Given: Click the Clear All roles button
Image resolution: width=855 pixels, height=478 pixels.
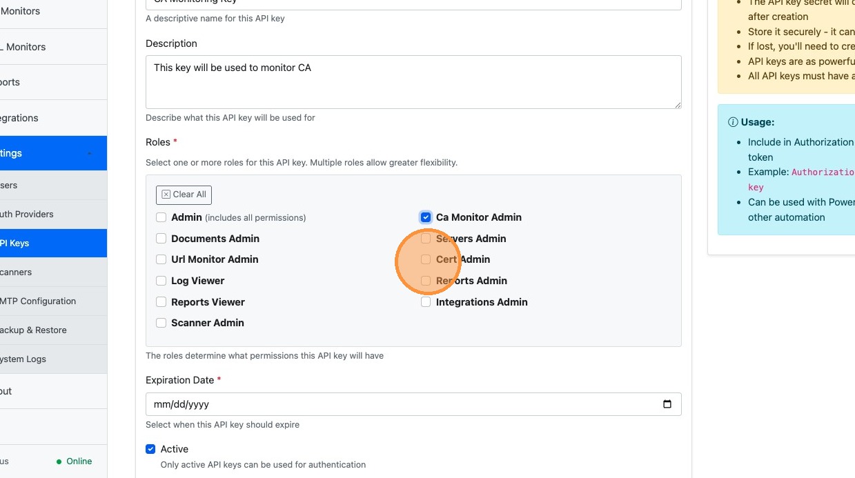Looking at the screenshot, I should coord(184,195).
